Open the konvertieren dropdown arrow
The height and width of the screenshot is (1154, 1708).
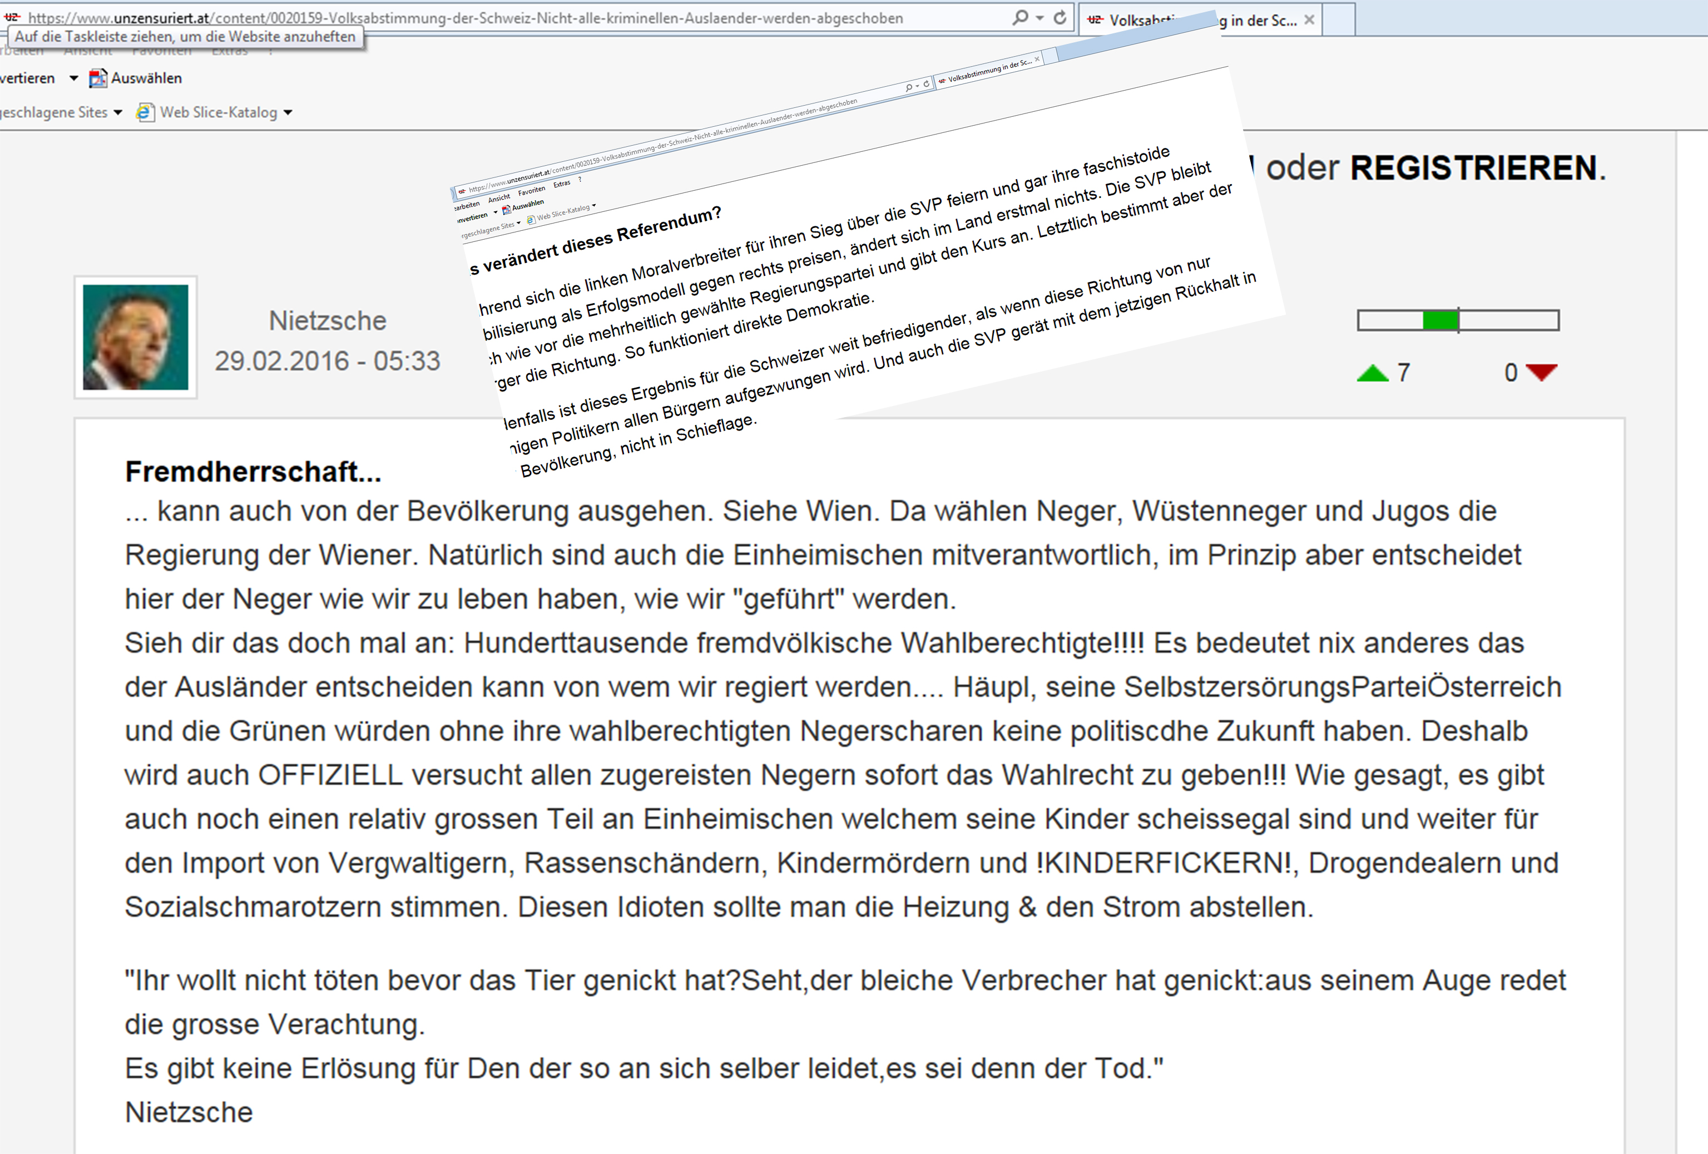pyautogui.click(x=73, y=78)
